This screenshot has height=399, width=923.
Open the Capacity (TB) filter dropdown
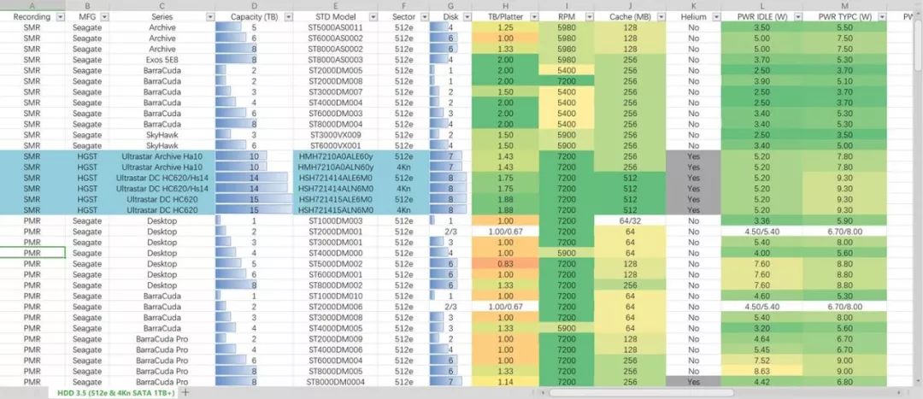tap(284, 17)
